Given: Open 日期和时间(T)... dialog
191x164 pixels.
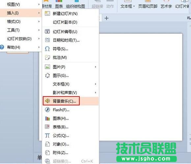Looking at the screenshot, I should click(70, 40).
